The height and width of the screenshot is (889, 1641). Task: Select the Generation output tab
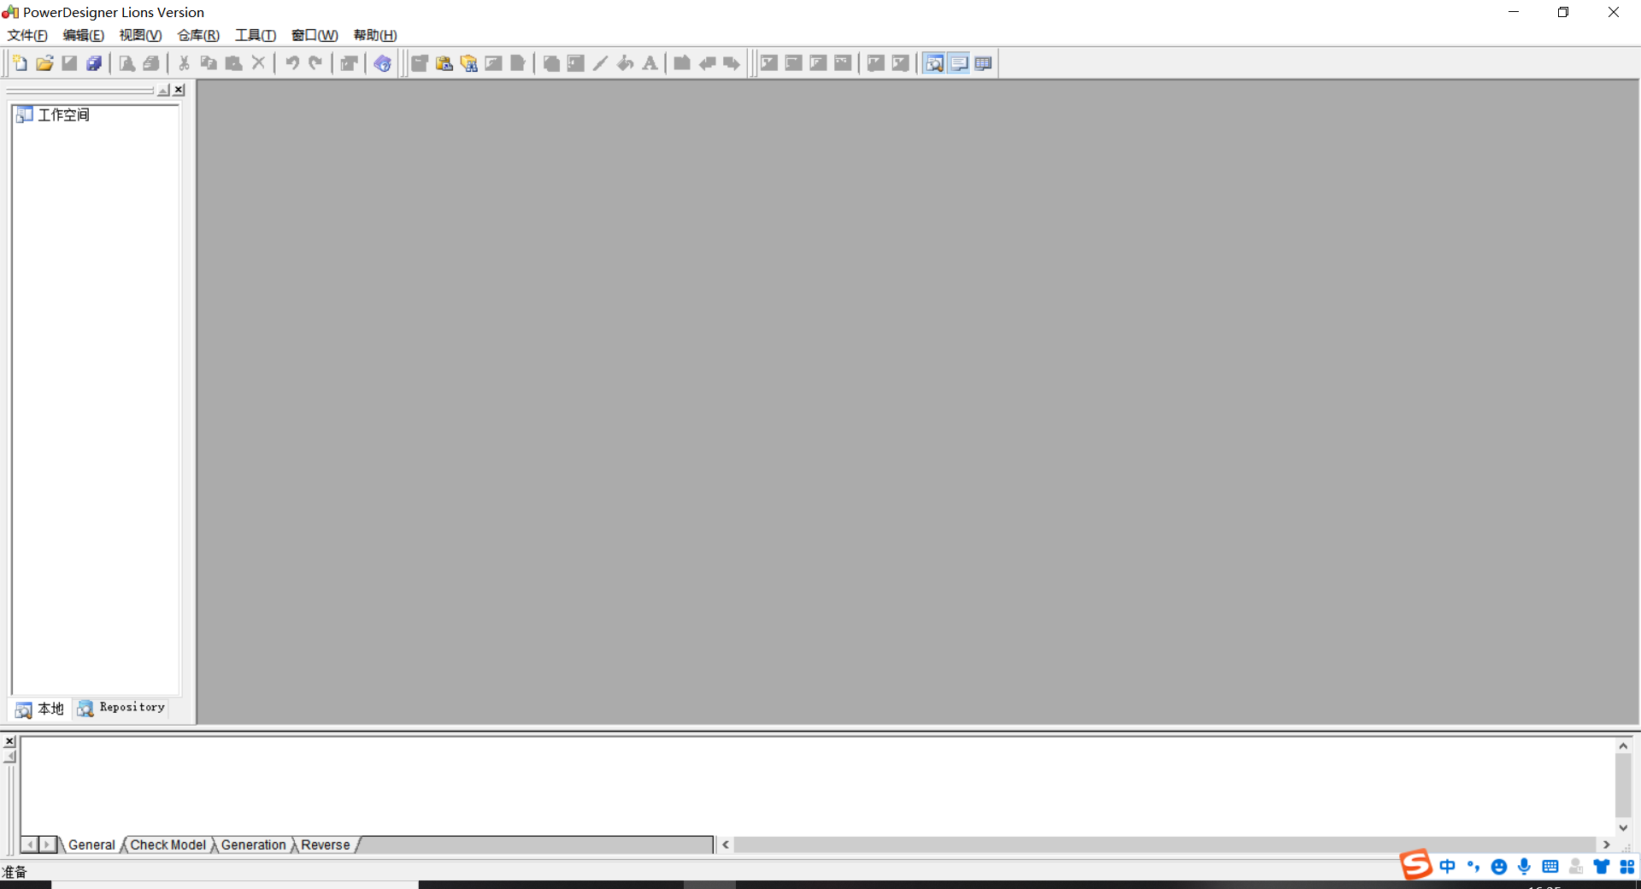[254, 845]
